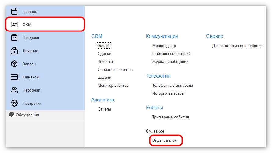Open the Обсуждения panel
This screenshot has height=153, width=272.
coord(27,115)
